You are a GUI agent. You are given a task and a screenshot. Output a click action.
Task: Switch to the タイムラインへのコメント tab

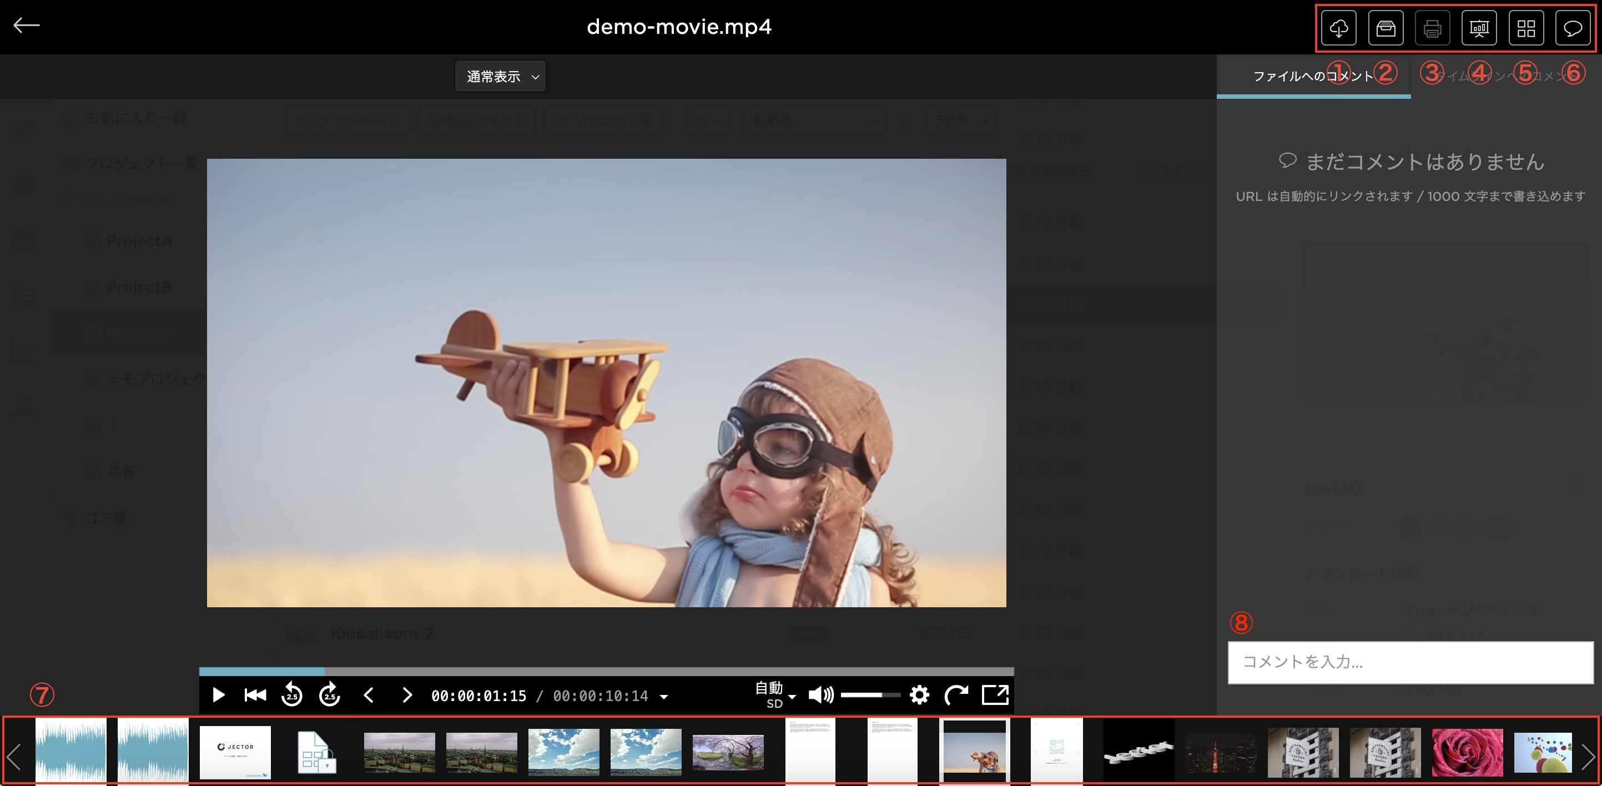pyautogui.click(x=1505, y=77)
